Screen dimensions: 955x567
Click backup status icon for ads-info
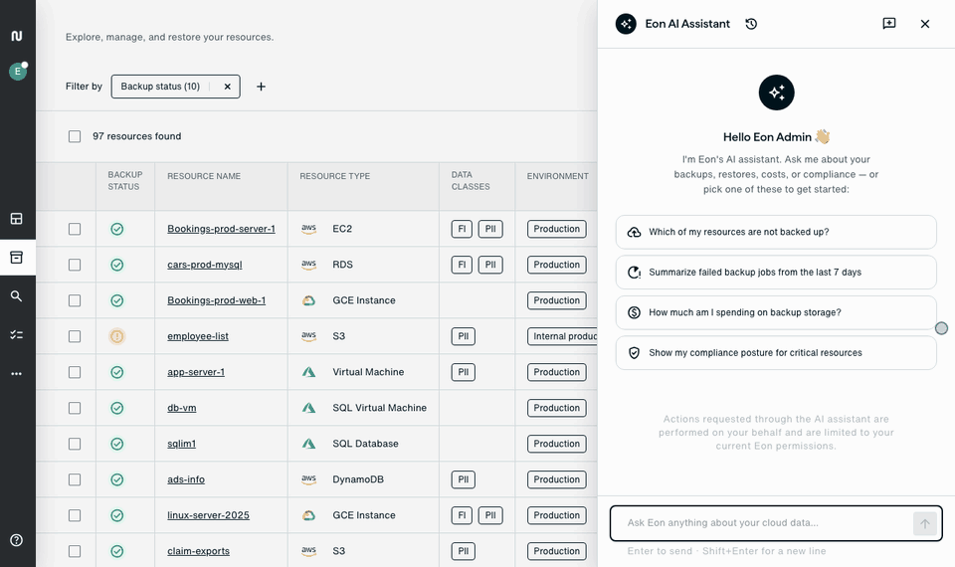tap(117, 479)
